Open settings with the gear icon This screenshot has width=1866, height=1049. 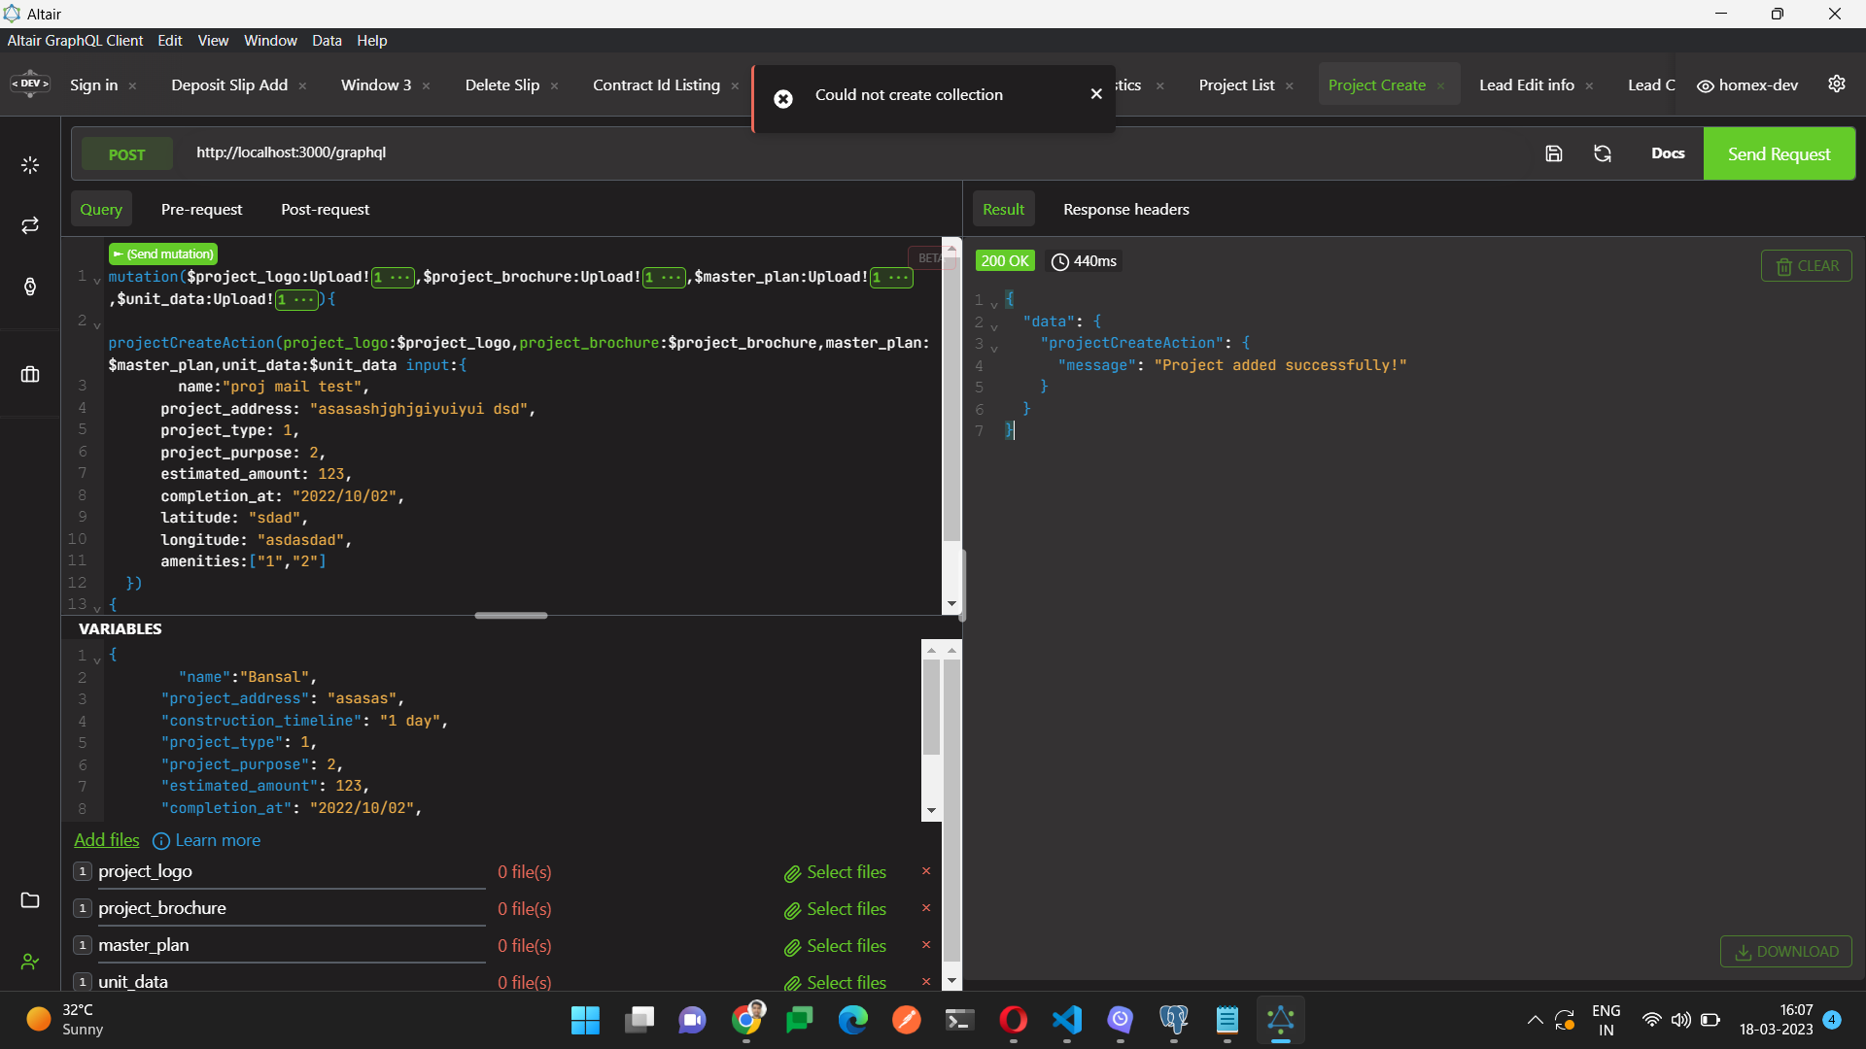1837,84
